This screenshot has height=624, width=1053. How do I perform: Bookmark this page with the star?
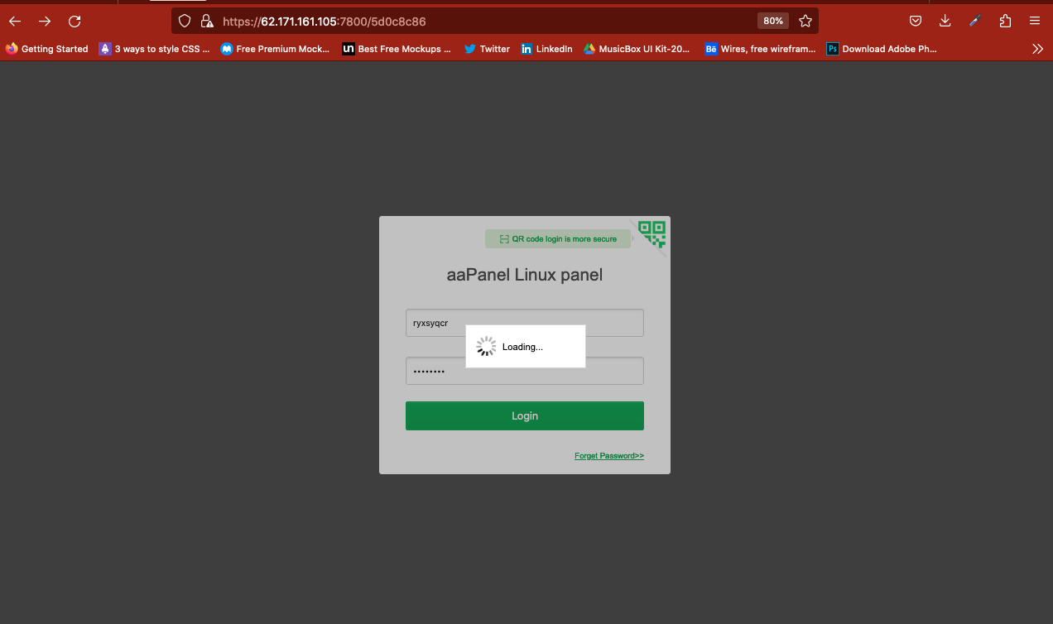coord(805,22)
